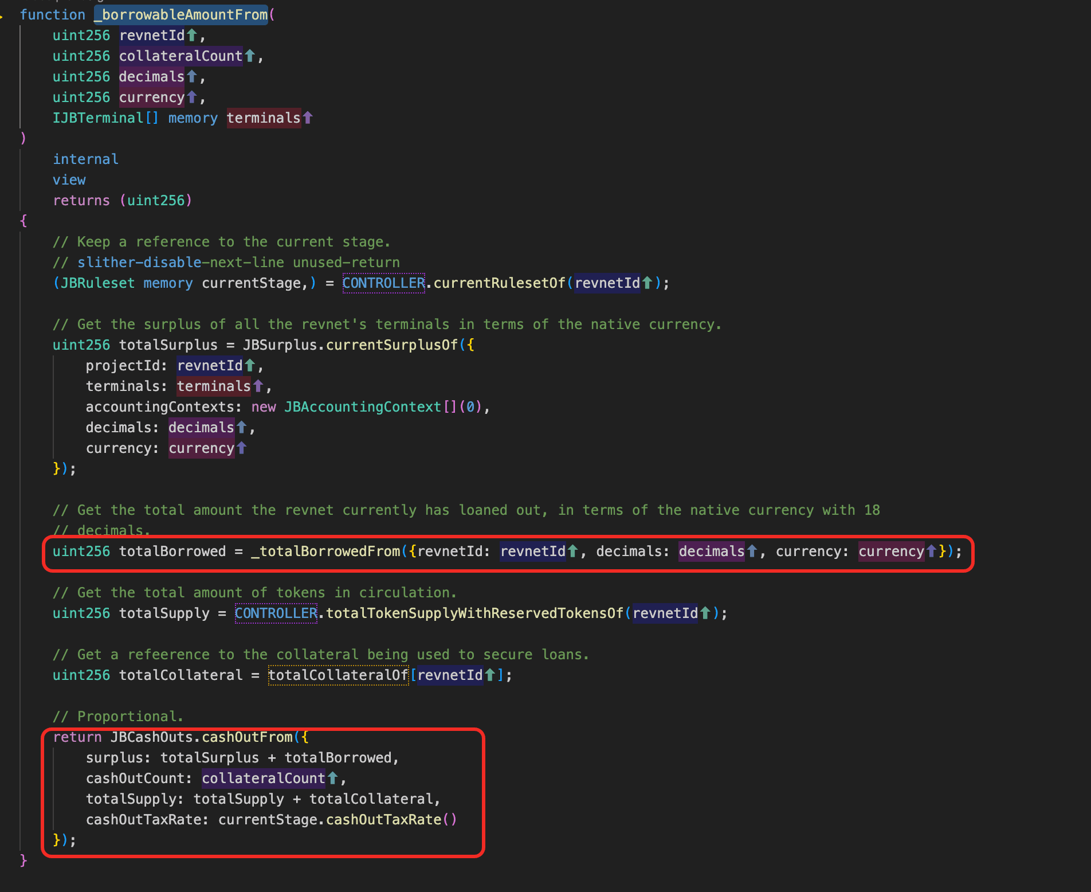Click the cashOutFrom method in the return statement
Screen dimensions: 1091x892
(248, 737)
